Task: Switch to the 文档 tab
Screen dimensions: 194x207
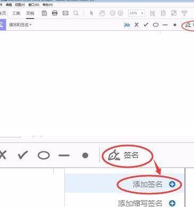Action: coord(30,13)
